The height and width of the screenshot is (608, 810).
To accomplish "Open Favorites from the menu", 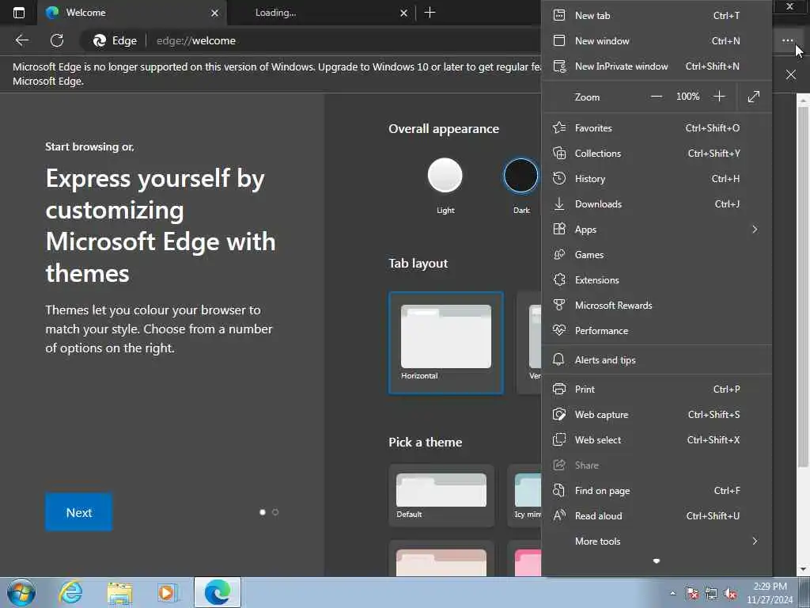I will click(656, 127).
